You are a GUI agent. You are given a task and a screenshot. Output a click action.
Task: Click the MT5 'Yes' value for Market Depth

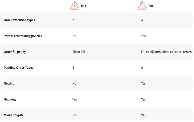[143, 115]
